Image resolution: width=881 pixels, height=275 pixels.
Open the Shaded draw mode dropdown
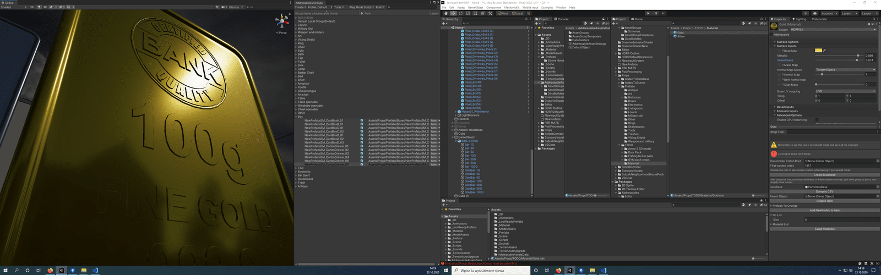point(13,7)
